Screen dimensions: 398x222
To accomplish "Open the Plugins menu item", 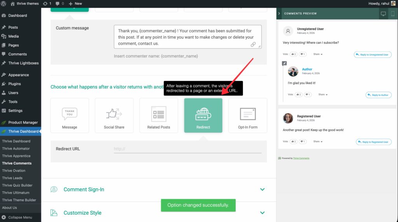I will pyautogui.click(x=14, y=84).
